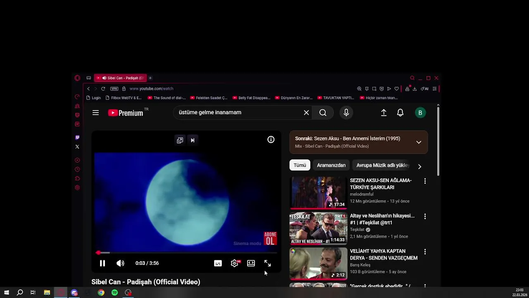Open the Felekten Saadet bookmark
Screen dimensions: 529x298
coord(209,98)
